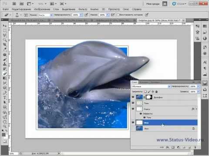Select the Gradient tool
Viewport: 209px width, 156px height.
point(5,78)
